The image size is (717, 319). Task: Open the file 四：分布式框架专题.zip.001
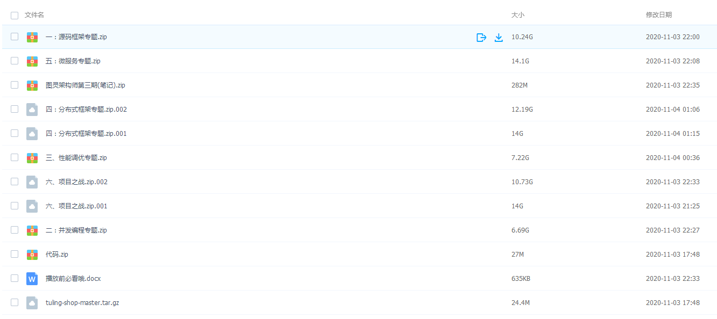click(86, 134)
